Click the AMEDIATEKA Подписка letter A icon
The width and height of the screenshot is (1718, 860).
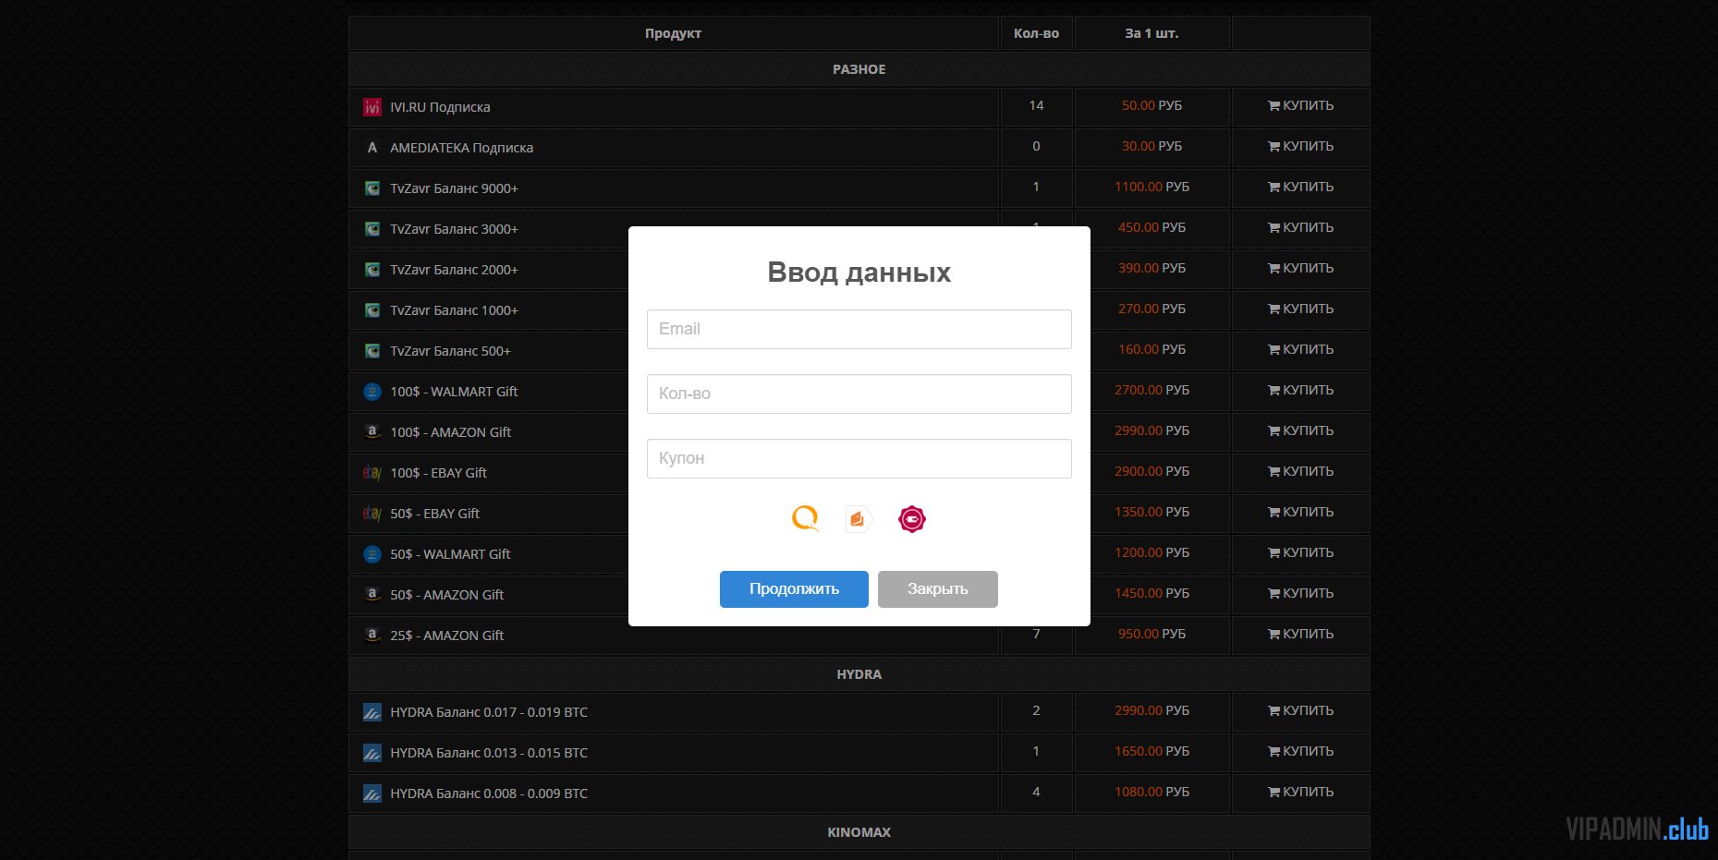point(372,148)
